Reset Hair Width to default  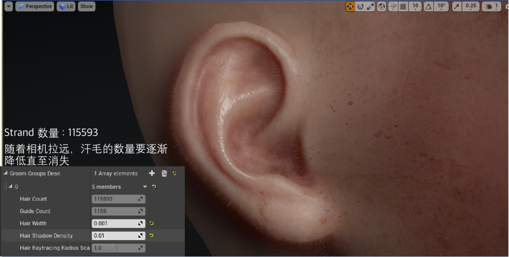tap(152, 223)
